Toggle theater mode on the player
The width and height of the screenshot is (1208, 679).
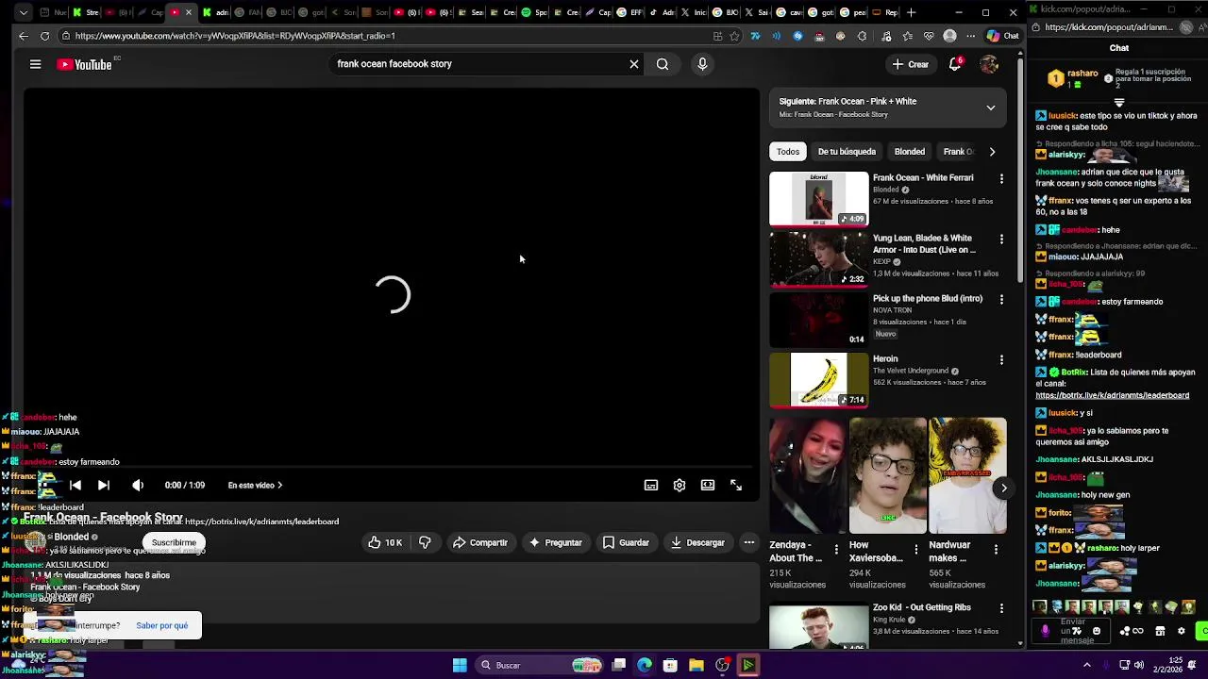[708, 485]
